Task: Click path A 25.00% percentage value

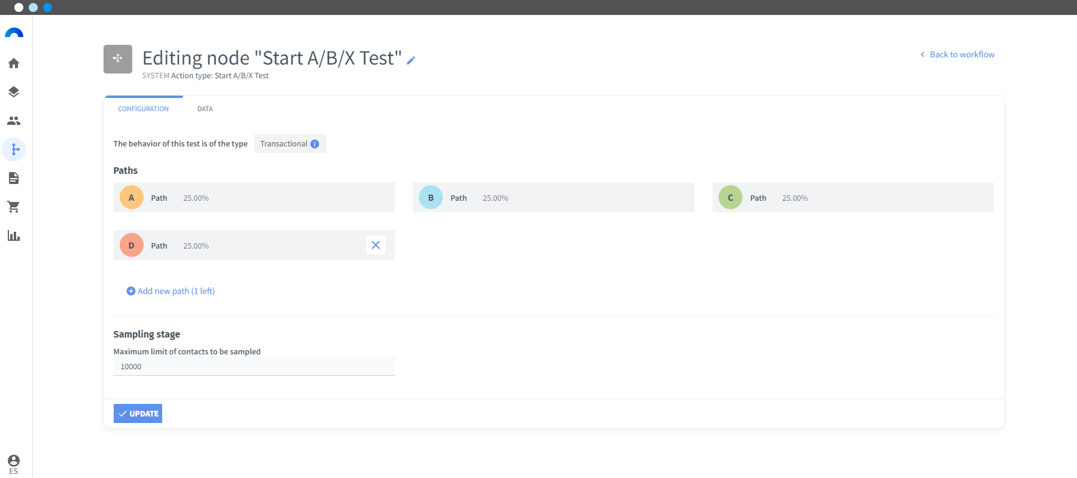Action: 196,198
